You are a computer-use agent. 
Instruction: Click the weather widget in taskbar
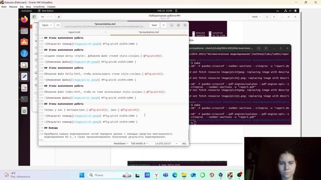pyautogui.click(x=18, y=175)
